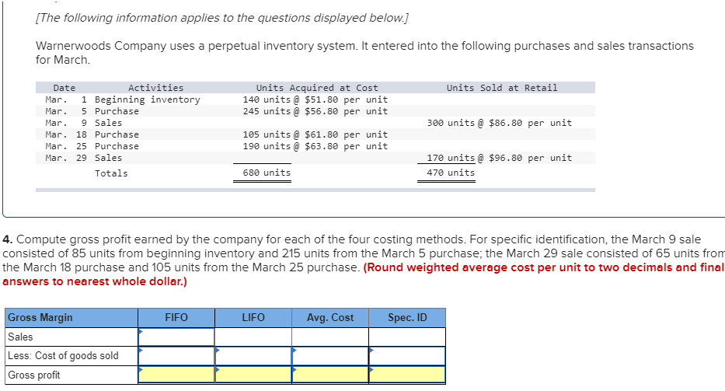The image size is (725, 391).
Task: Click the Less: Cost of goods sold label
Action: pos(71,356)
